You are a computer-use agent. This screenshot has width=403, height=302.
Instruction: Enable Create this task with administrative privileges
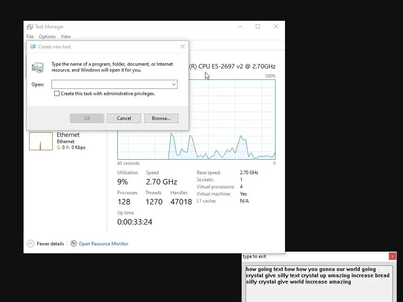coord(57,94)
